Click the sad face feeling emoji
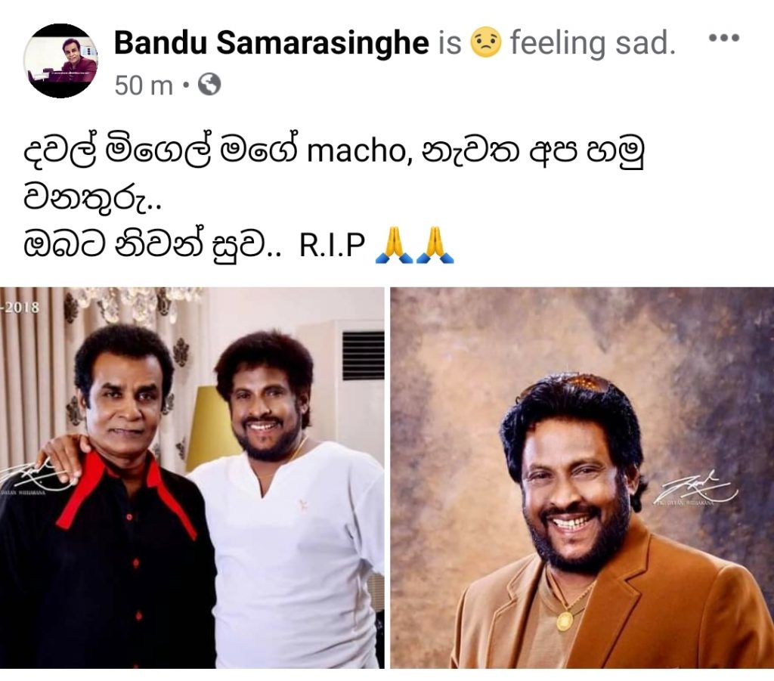This screenshot has width=774, height=681. point(486,42)
